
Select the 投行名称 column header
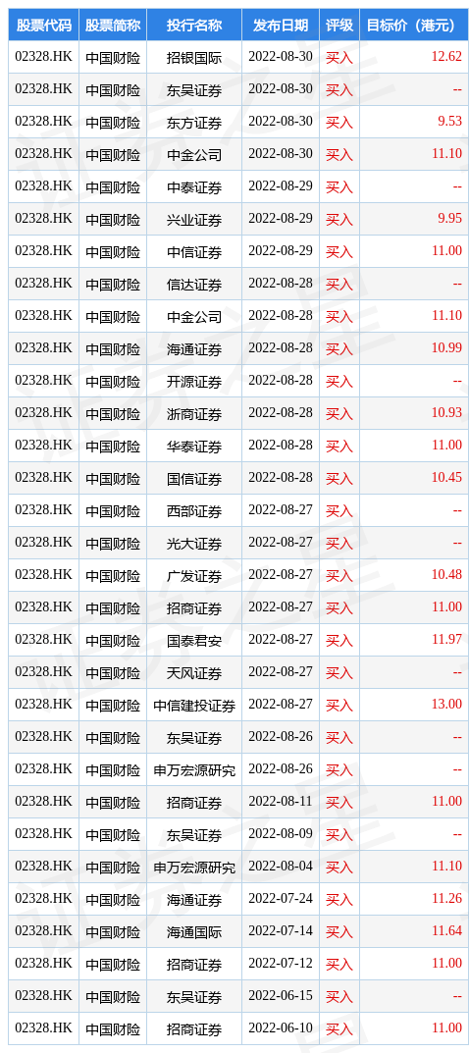click(194, 26)
